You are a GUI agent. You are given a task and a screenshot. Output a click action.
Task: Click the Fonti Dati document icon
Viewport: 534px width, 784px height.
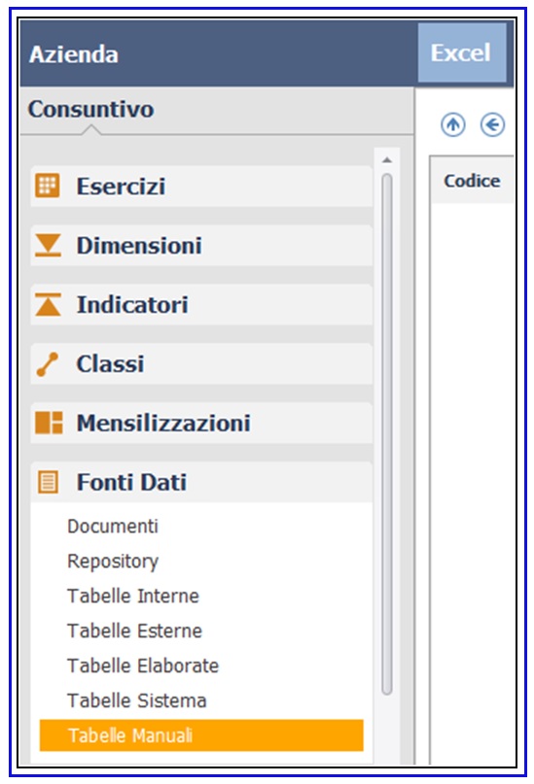tap(48, 483)
